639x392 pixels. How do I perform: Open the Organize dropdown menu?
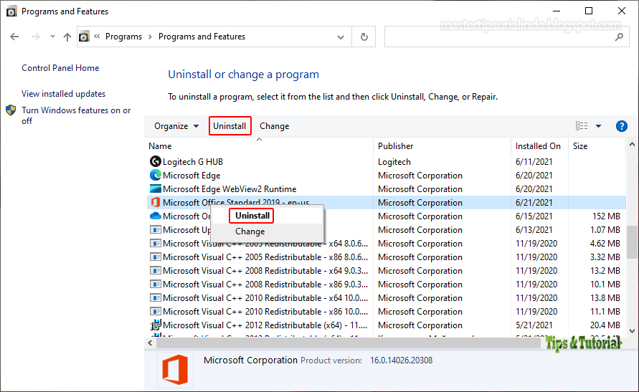pyautogui.click(x=176, y=126)
